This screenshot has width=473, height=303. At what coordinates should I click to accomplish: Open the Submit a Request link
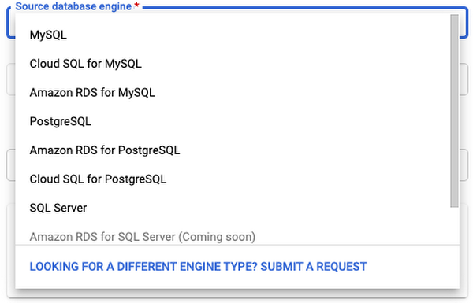[x=198, y=267]
